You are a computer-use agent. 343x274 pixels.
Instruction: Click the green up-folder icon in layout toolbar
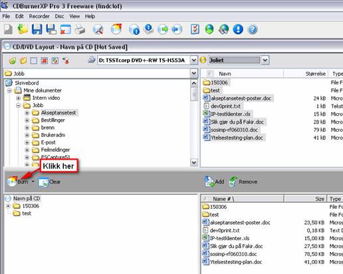pyautogui.click(x=13, y=61)
